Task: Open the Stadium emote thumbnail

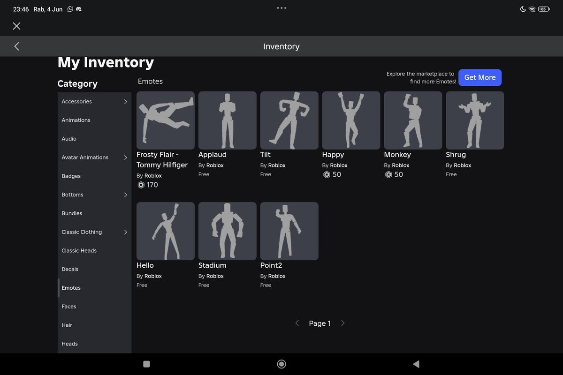Action: pyautogui.click(x=228, y=231)
